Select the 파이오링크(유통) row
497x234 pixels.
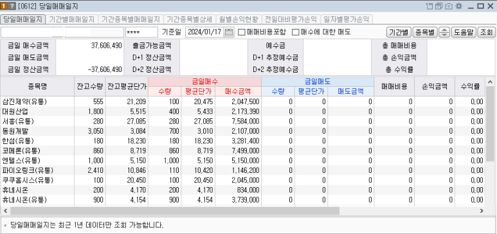coord(243,170)
